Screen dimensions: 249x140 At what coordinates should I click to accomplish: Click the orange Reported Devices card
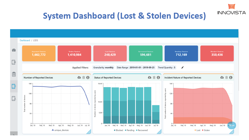[39, 53]
